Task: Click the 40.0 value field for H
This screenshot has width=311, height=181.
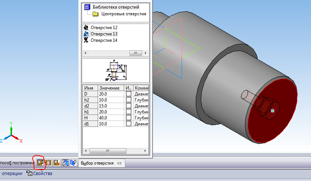Action: [x=111, y=118]
